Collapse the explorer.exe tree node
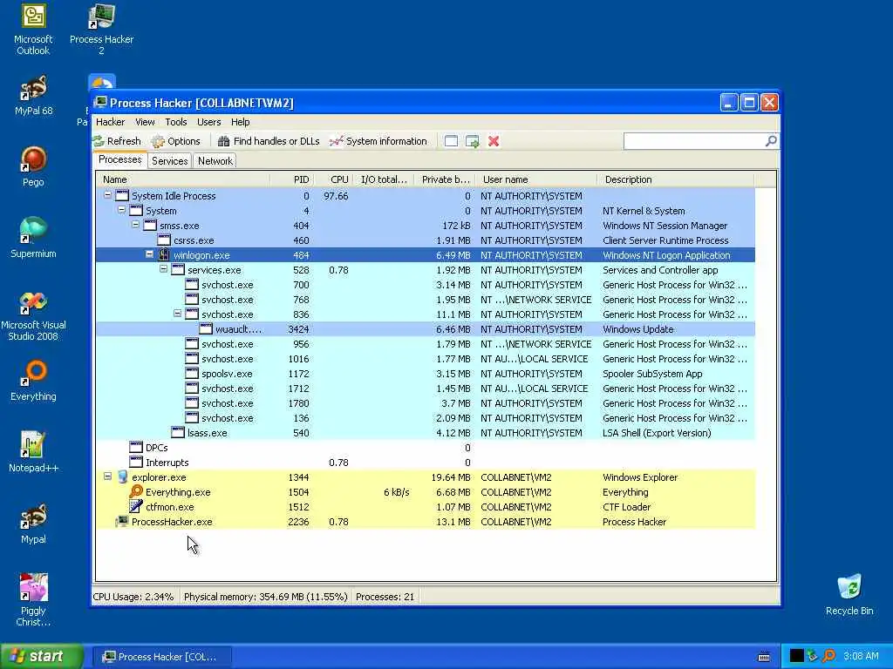893x669 pixels. pyautogui.click(x=107, y=476)
